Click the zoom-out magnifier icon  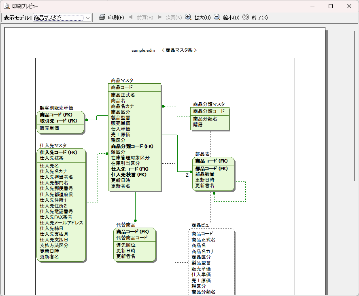[x=217, y=17]
